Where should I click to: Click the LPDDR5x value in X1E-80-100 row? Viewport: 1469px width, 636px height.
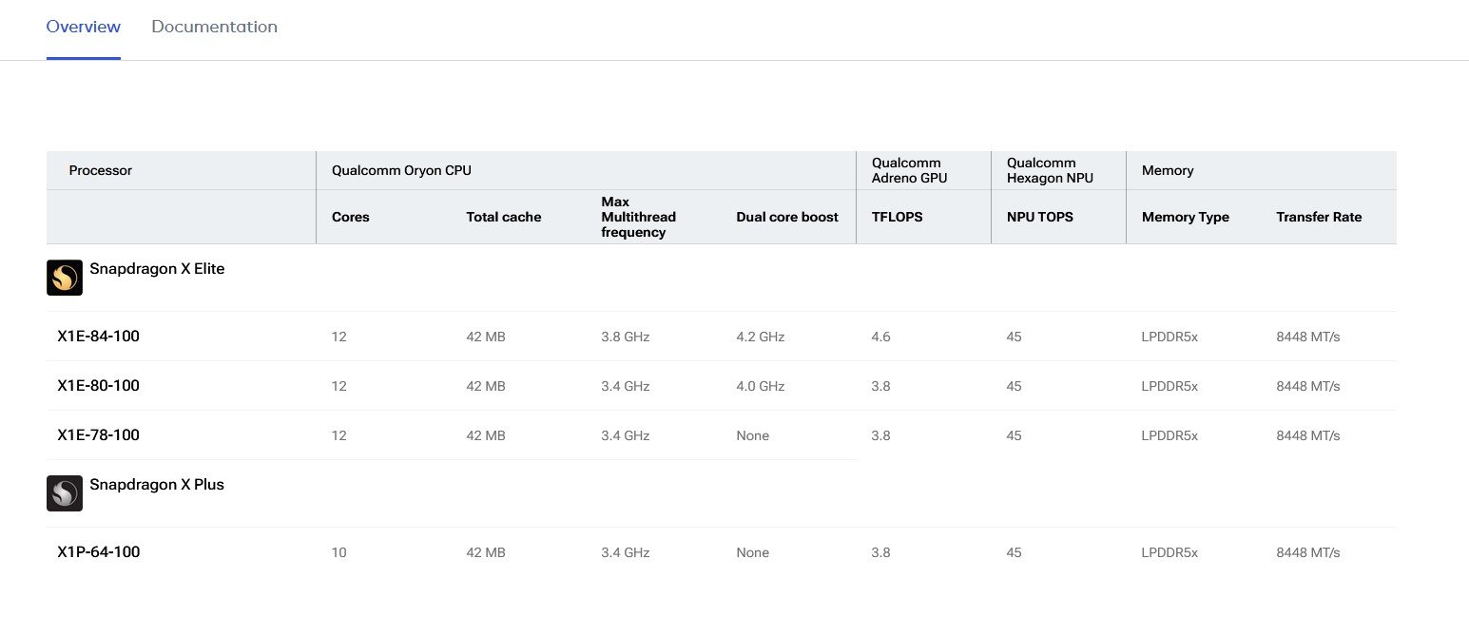coord(1170,386)
